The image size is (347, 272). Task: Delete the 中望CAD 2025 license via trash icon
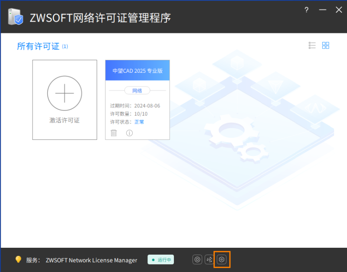point(114,133)
